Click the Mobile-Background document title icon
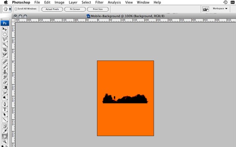Viewport: 236px width, 147px height. tap(88, 16)
